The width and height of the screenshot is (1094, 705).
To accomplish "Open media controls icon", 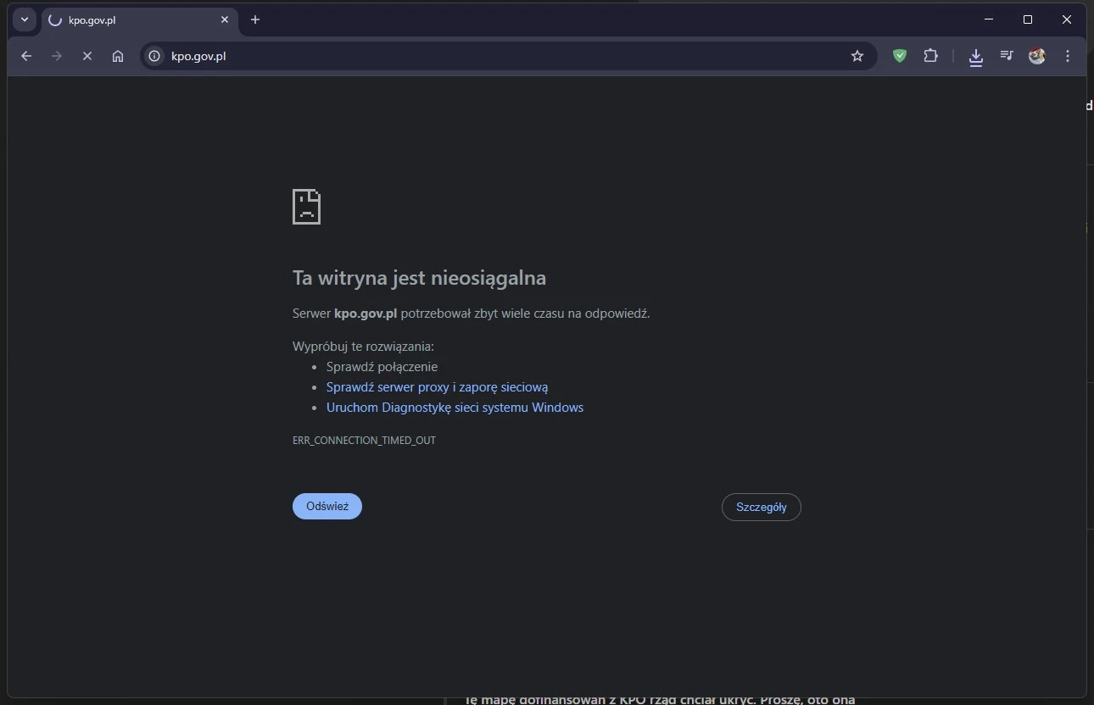I will pos(1007,56).
